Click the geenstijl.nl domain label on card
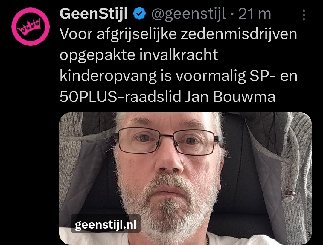The image size is (323, 245). pyautogui.click(x=106, y=224)
